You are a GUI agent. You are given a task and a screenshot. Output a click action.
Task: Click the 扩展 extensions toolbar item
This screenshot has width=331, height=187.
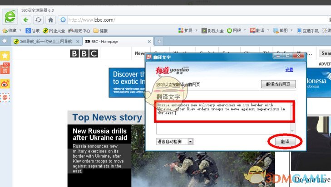coord(185,30)
